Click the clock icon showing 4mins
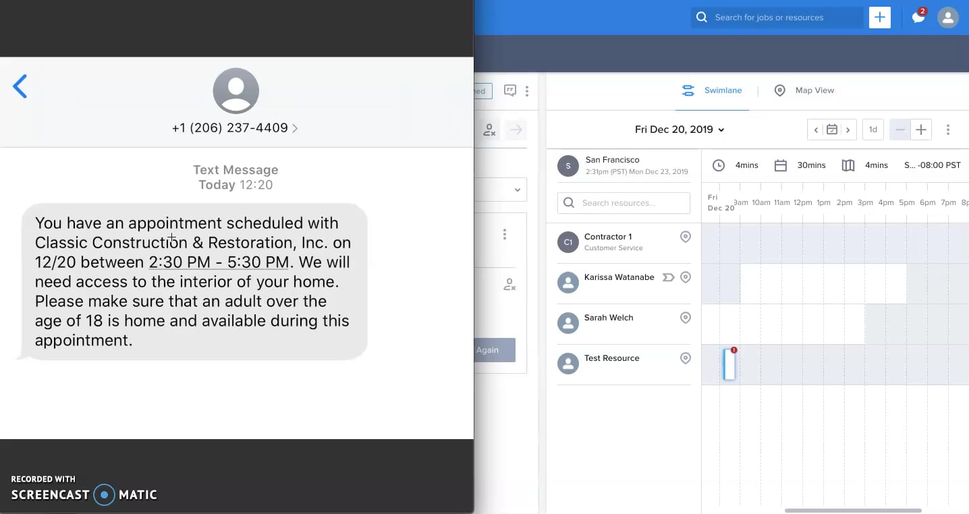Image resolution: width=969 pixels, height=514 pixels. pos(719,165)
